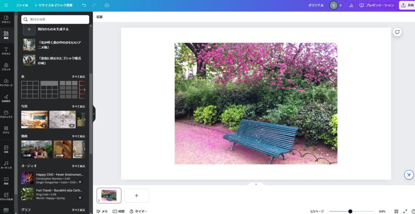Expand すべて表示 for 写真 section
Image resolution: width=415 pixels, height=214 pixels.
click(78, 106)
